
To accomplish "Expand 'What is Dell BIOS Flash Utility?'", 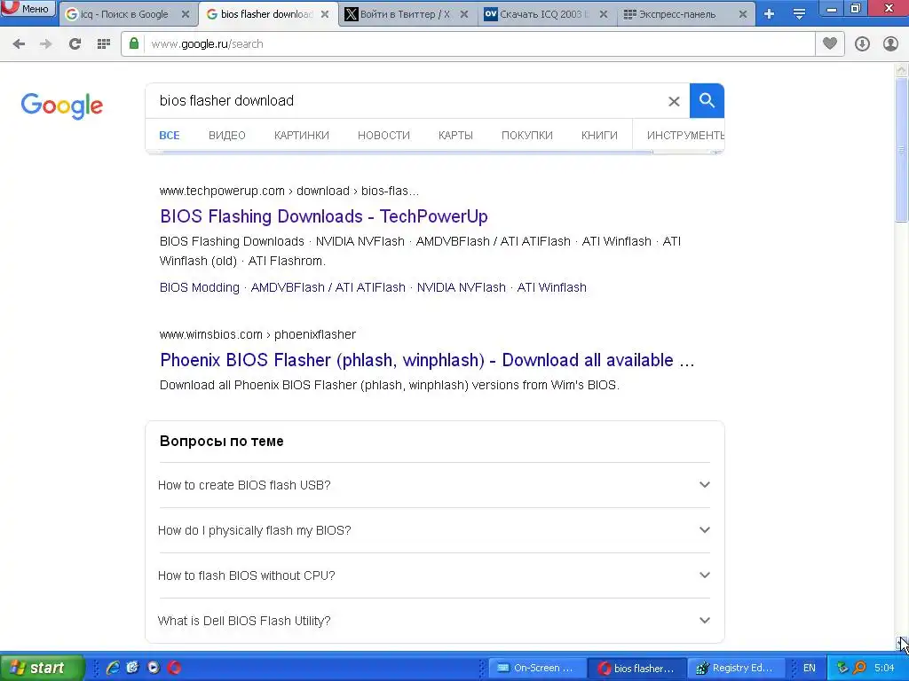I will (x=433, y=620).
